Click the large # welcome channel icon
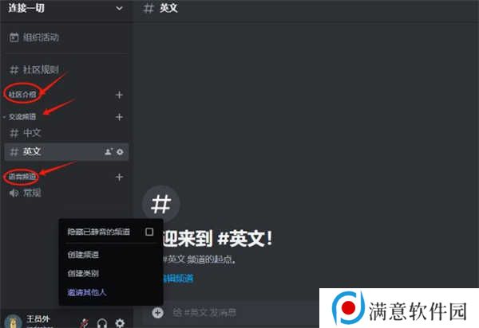 (x=161, y=204)
